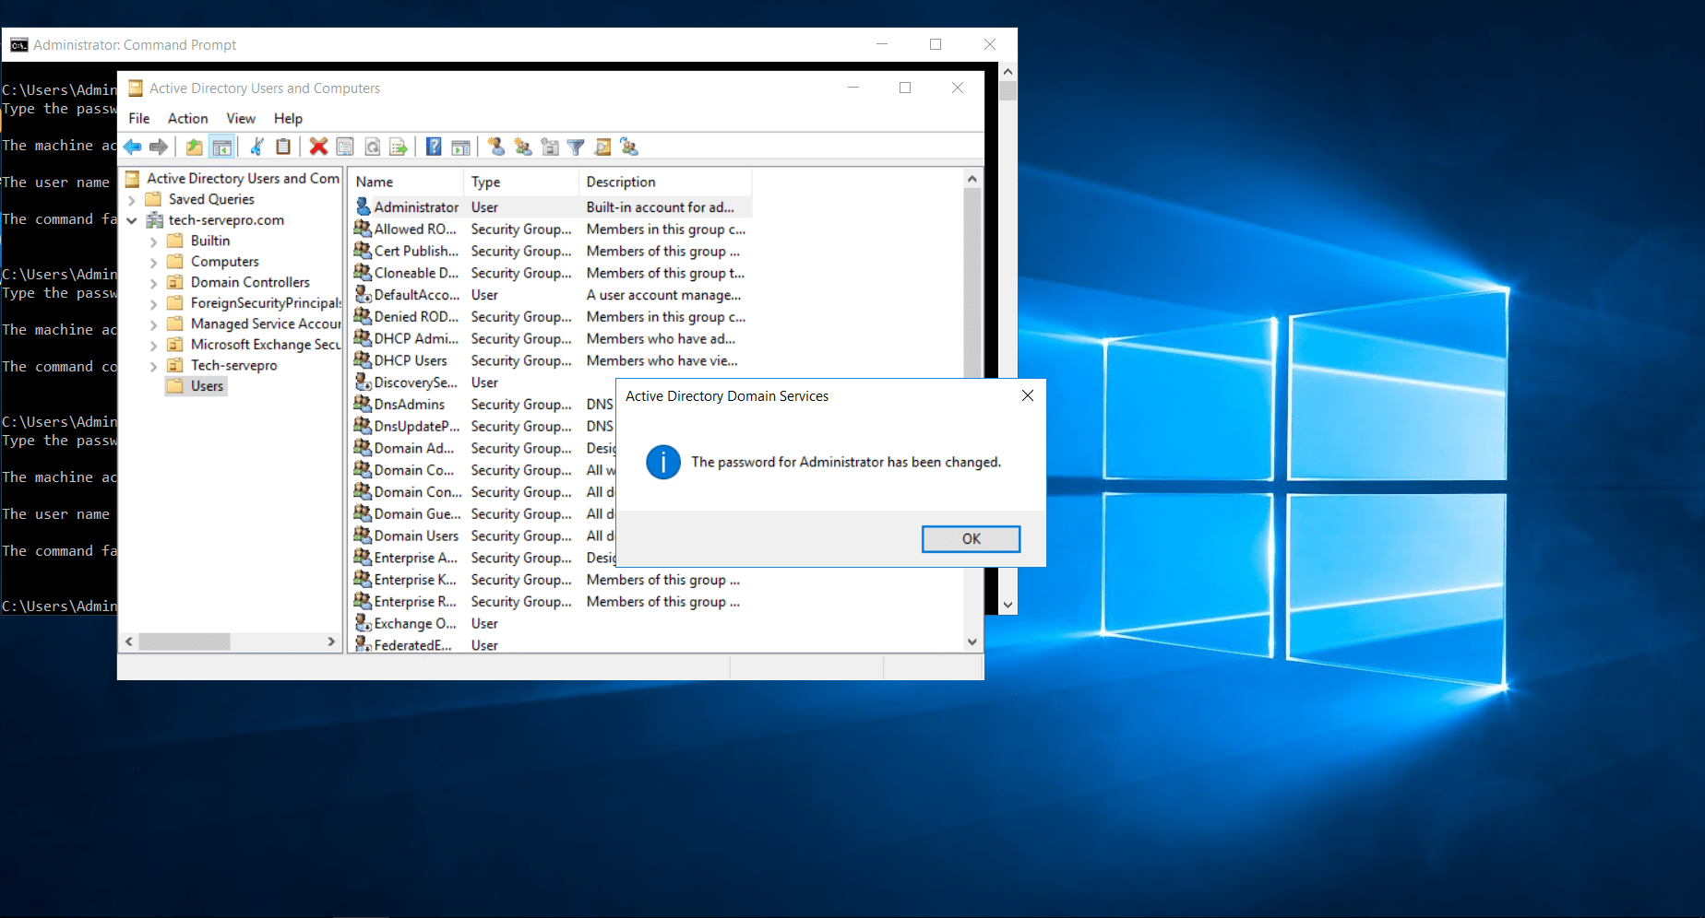
Task: Navigate back with the back arrow icon
Action: coord(132,147)
